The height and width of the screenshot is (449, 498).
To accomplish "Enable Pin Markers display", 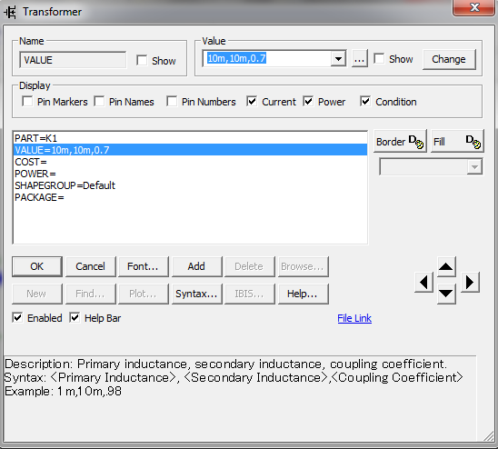I will [27, 102].
